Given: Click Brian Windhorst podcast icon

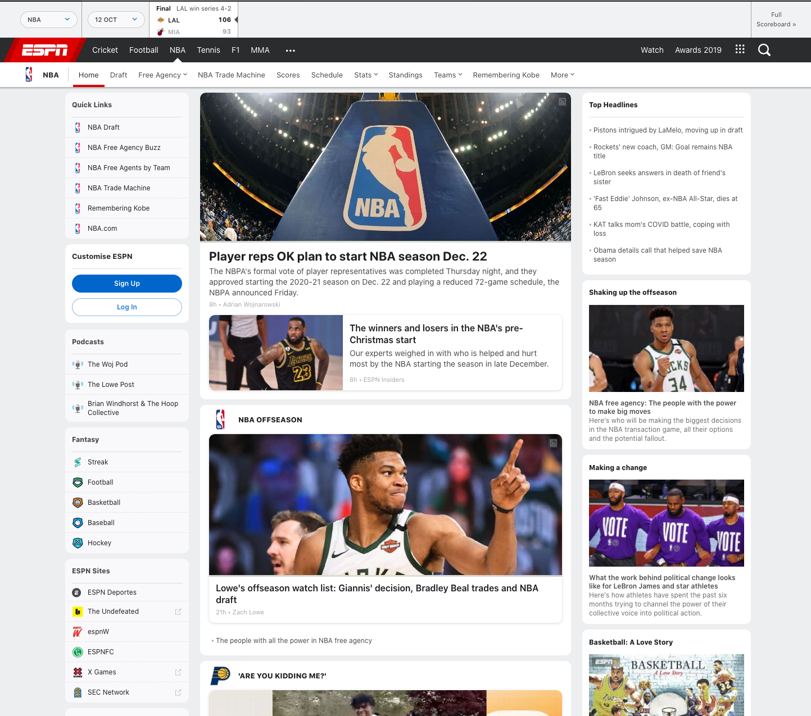Looking at the screenshot, I should [78, 408].
